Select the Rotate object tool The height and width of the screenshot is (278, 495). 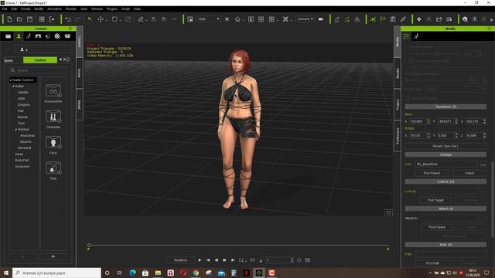114,19
